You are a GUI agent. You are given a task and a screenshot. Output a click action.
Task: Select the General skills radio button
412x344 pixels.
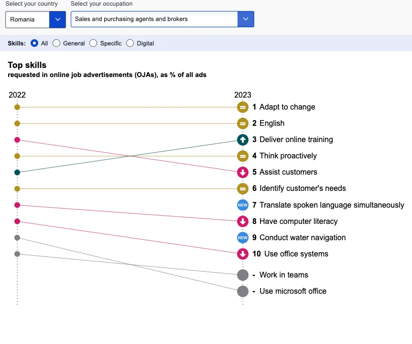(x=56, y=43)
